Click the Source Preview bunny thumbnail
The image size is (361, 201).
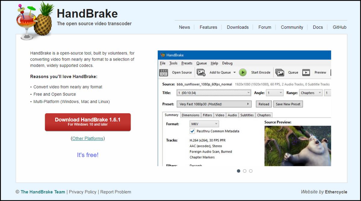point(298,146)
